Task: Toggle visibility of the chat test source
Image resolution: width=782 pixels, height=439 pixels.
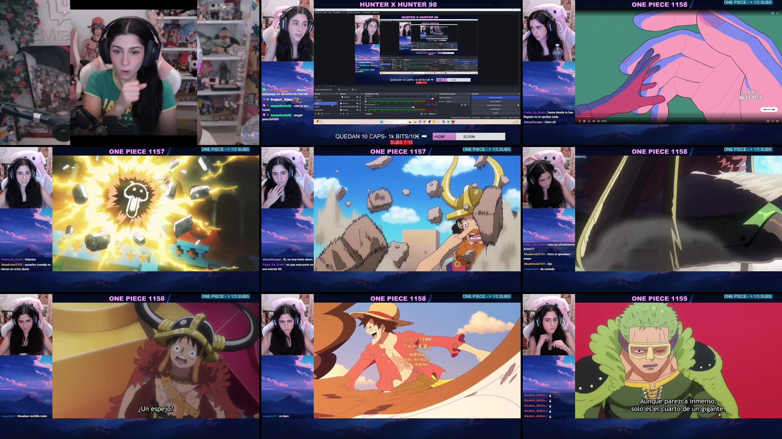Action: pos(357,103)
